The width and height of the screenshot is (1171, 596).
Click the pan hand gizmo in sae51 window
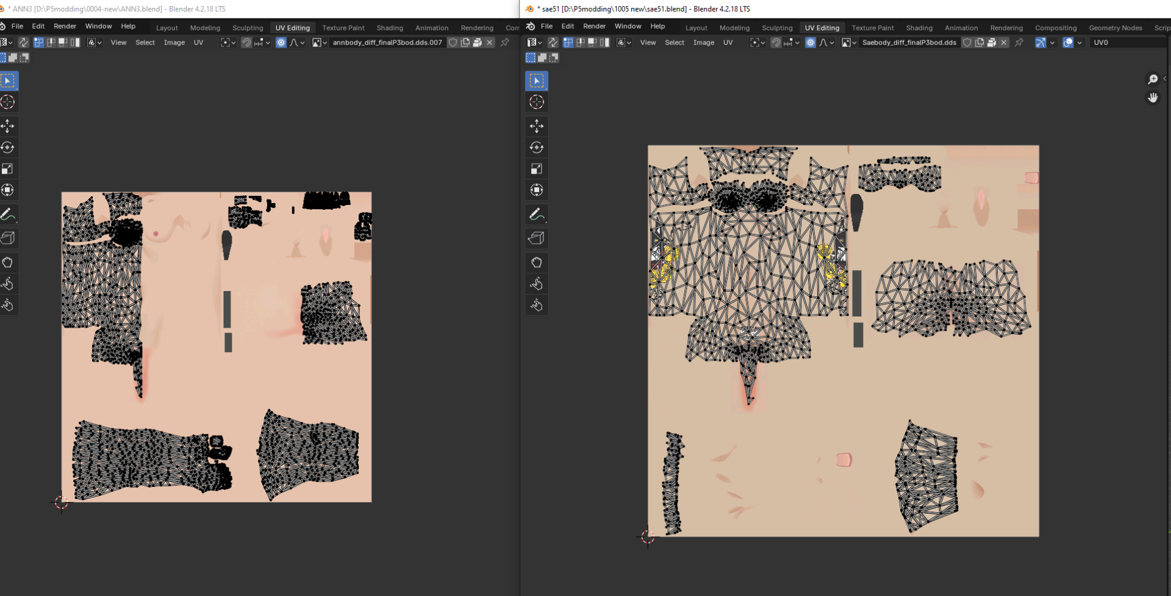[1153, 98]
